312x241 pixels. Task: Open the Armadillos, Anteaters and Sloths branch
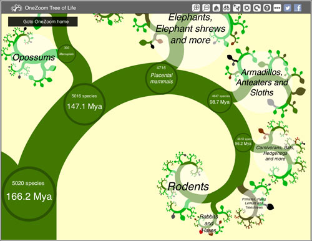pos(262,82)
